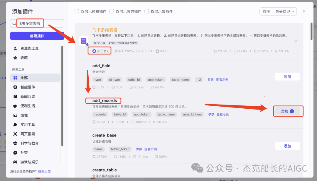This screenshot has height=181, width=317.
Task: Enable 仅展示付费插件 checkbox
Action: tap(77, 11)
